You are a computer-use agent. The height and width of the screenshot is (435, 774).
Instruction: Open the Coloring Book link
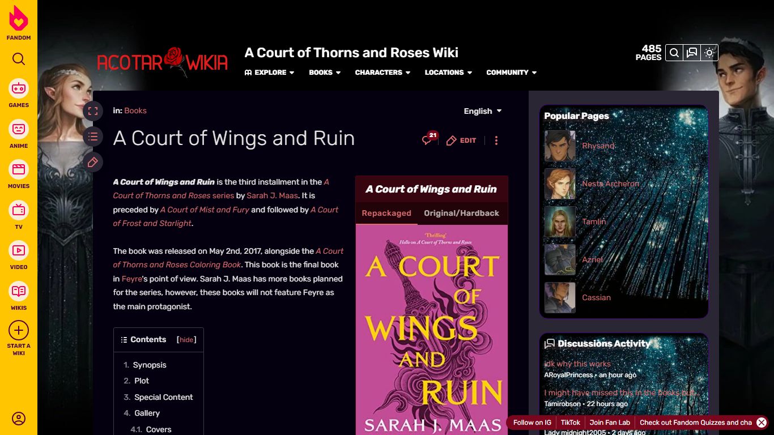(x=228, y=258)
